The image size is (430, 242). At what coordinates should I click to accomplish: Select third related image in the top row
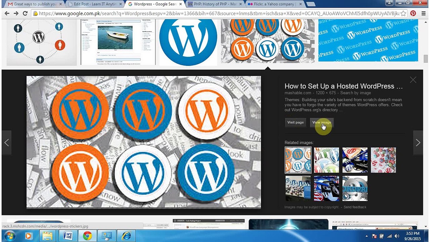[x=355, y=160]
